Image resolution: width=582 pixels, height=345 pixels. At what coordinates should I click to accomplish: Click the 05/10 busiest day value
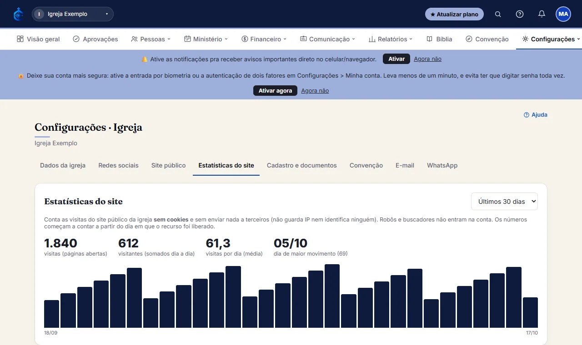click(x=291, y=243)
